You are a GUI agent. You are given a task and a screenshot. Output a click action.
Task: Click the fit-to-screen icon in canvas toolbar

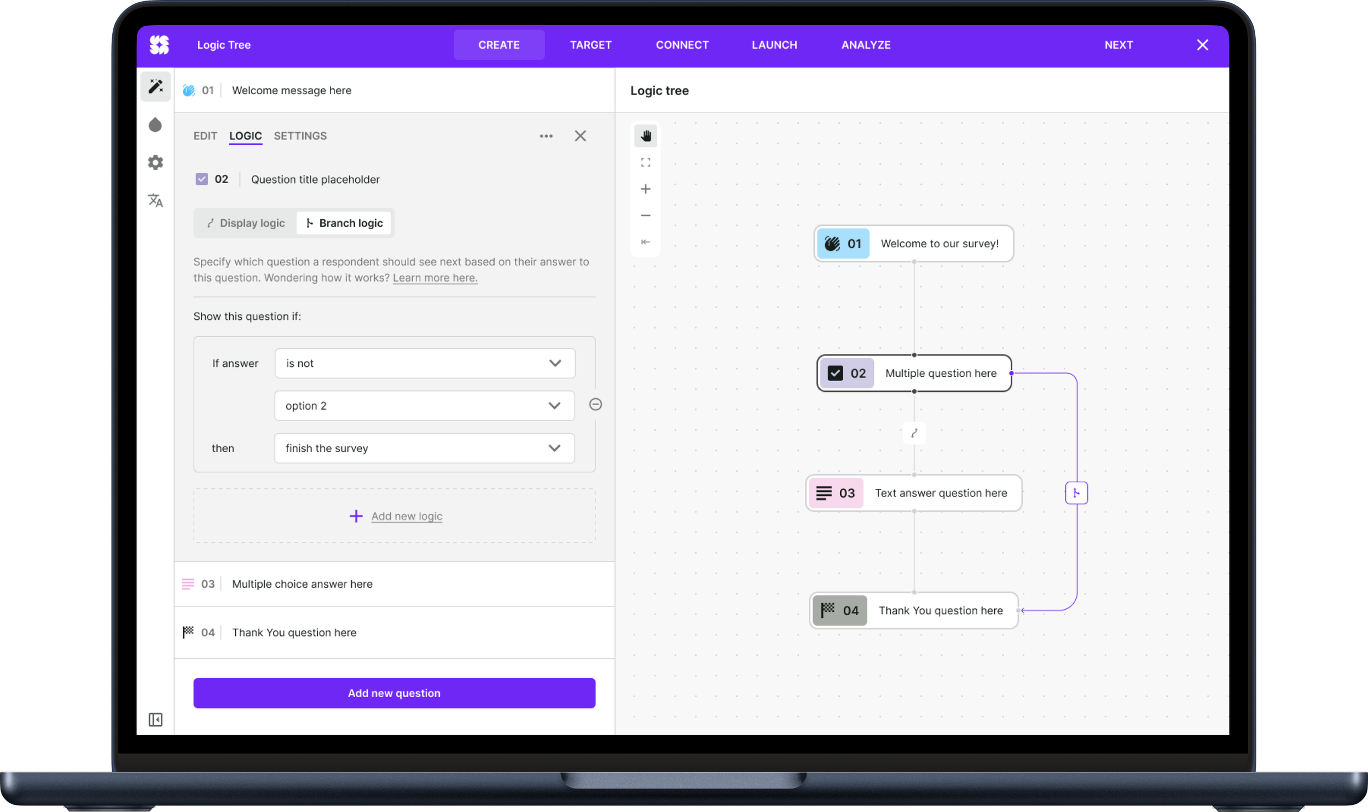(645, 162)
